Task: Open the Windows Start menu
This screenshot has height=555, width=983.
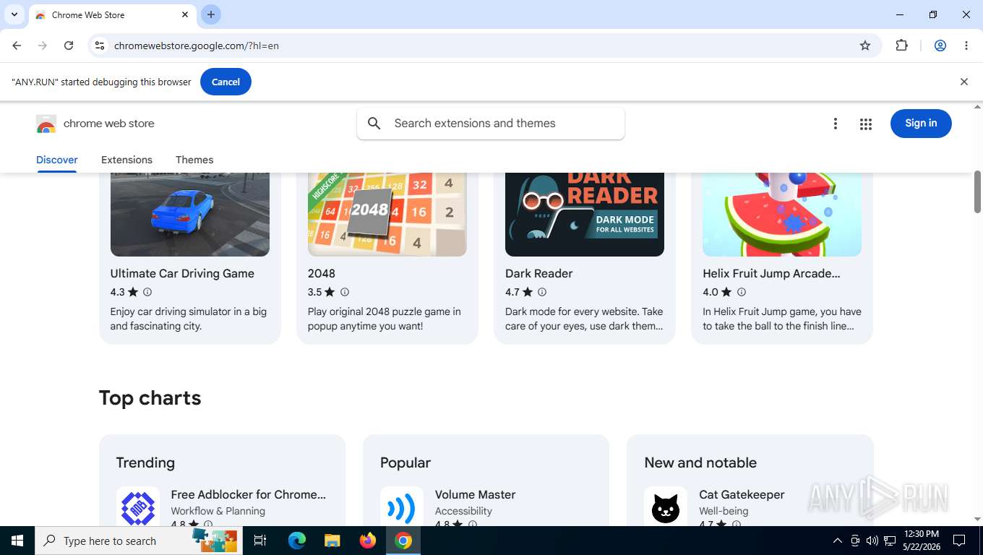Action: pyautogui.click(x=17, y=541)
